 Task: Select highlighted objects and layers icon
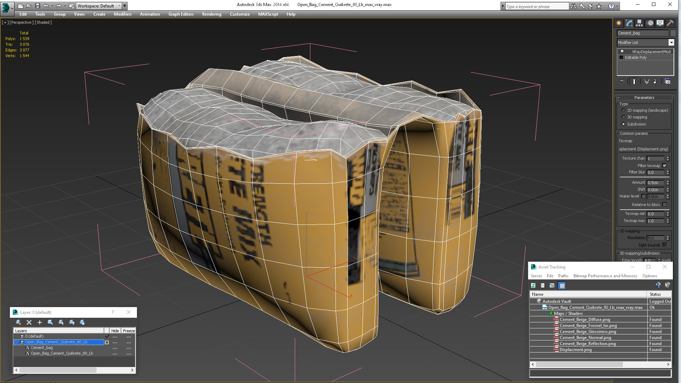point(50,322)
